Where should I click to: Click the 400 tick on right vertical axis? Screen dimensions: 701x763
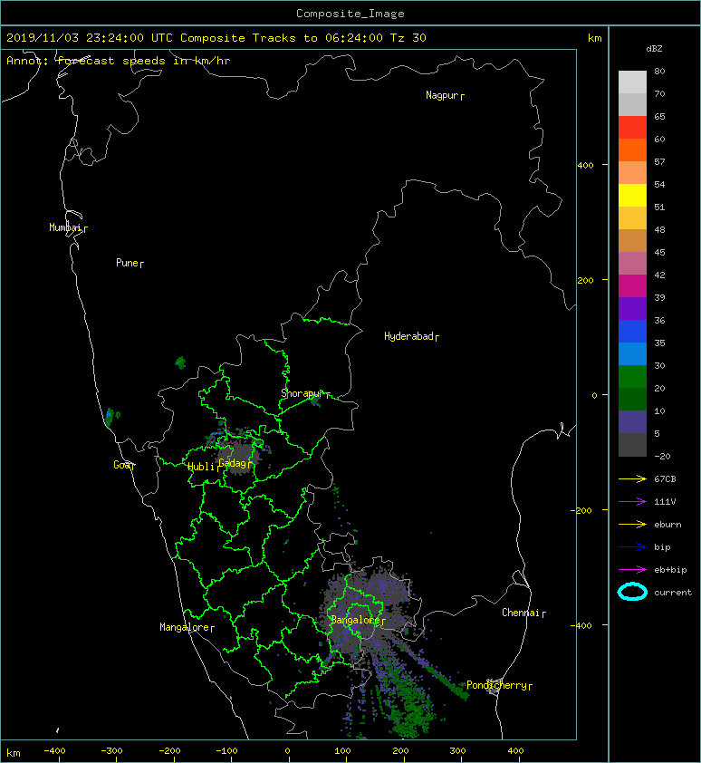click(x=585, y=166)
